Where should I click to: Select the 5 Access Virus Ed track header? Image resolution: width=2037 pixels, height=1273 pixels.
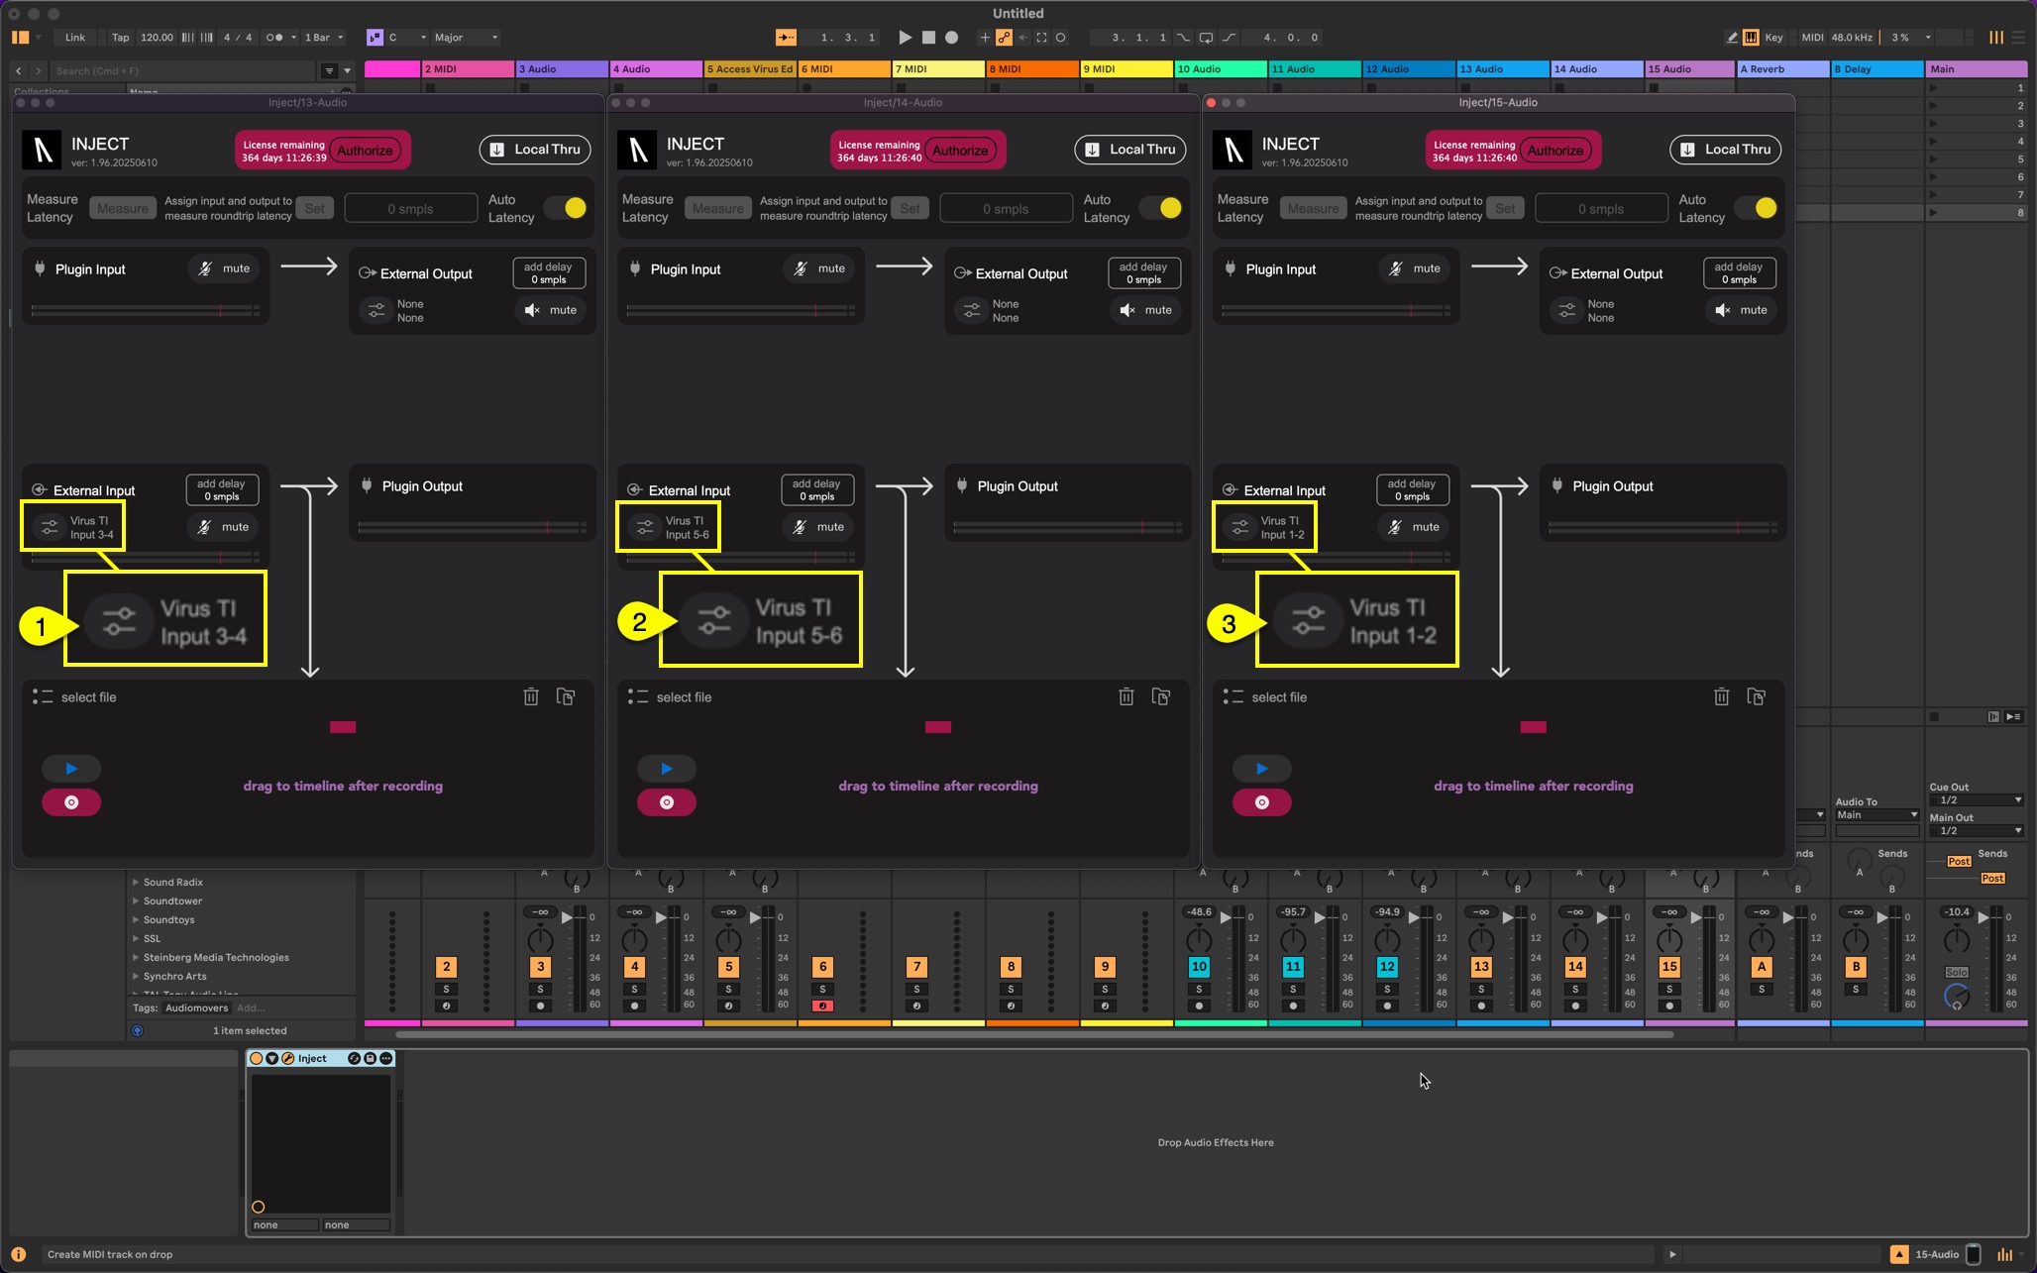click(749, 69)
